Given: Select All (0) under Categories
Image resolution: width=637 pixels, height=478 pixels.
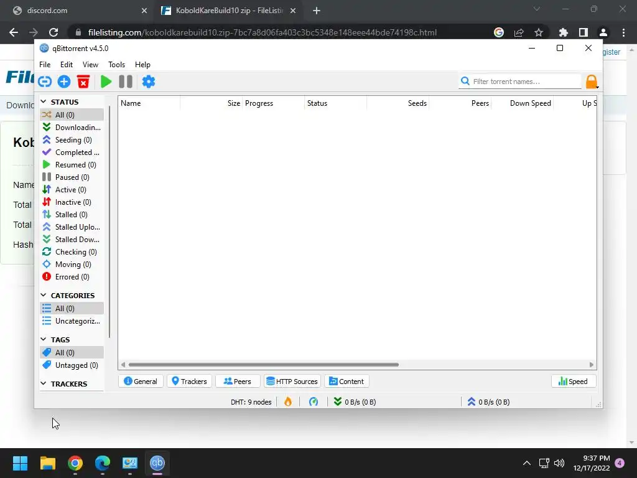Looking at the screenshot, I should [x=72, y=309].
